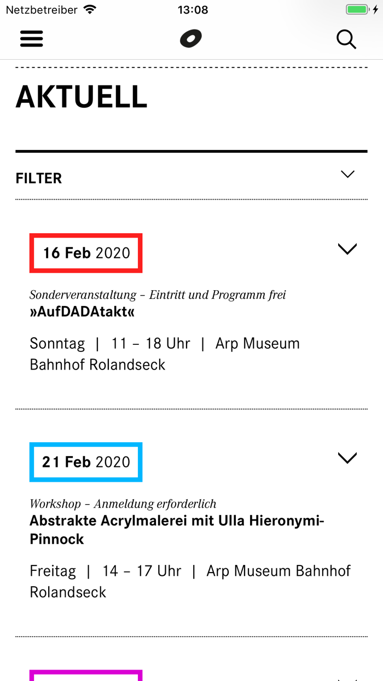
Task: Open Abstrakte Acrylmalerei mit Ulla Hieronymi-Pinnock
Action: pyautogui.click(x=177, y=529)
